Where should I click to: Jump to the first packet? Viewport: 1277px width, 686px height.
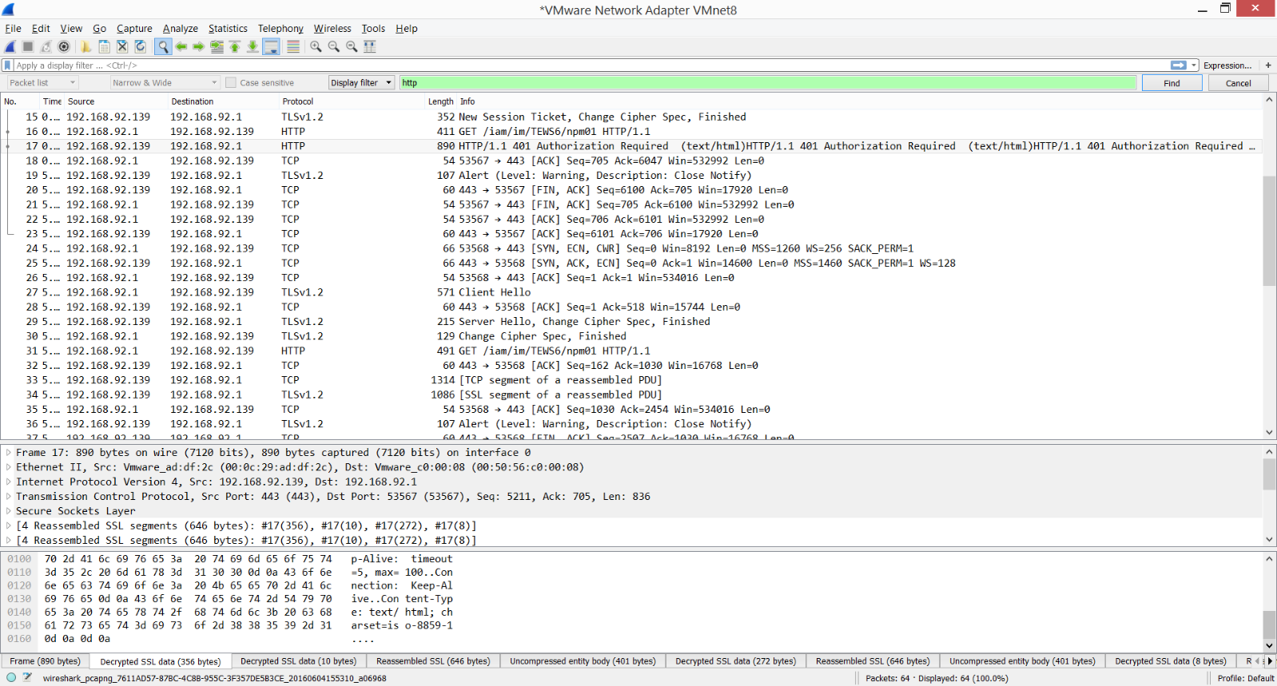coord(235,47)
